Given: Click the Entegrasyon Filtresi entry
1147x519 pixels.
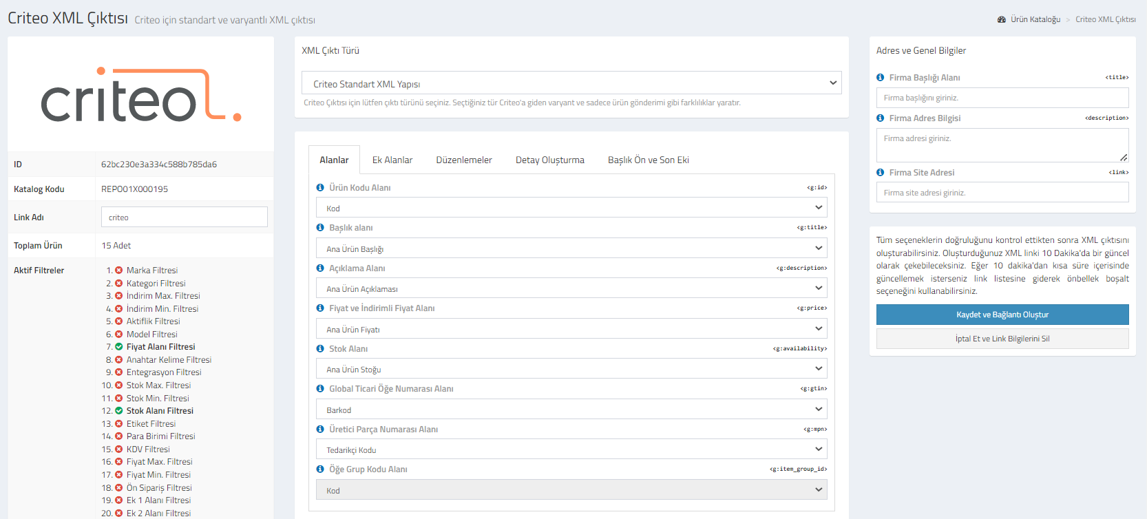Looking at the screenshot, I should point(164,372).
